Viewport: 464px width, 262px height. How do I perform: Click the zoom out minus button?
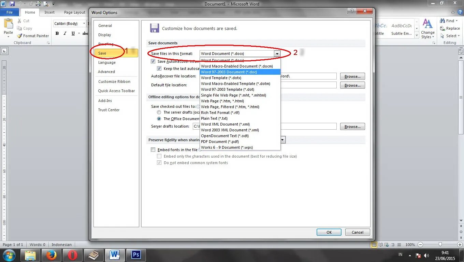click(420, 245)
